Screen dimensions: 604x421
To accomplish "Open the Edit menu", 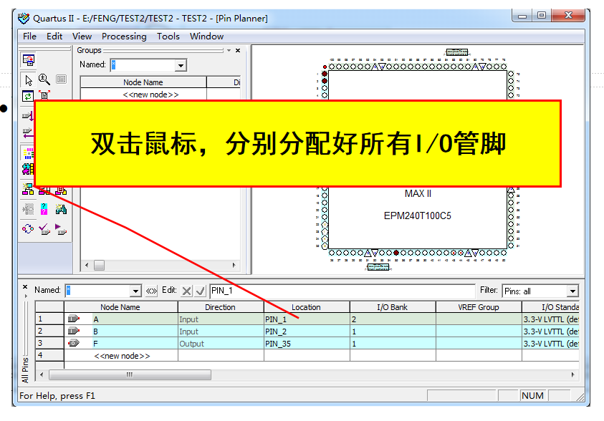I will (54, 37).
